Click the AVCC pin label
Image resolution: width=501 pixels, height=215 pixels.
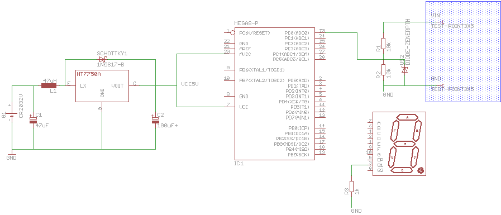click(245, 54)
